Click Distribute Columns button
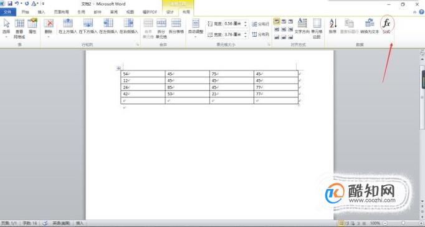The image size is (425, 227). tap(260, 34)
